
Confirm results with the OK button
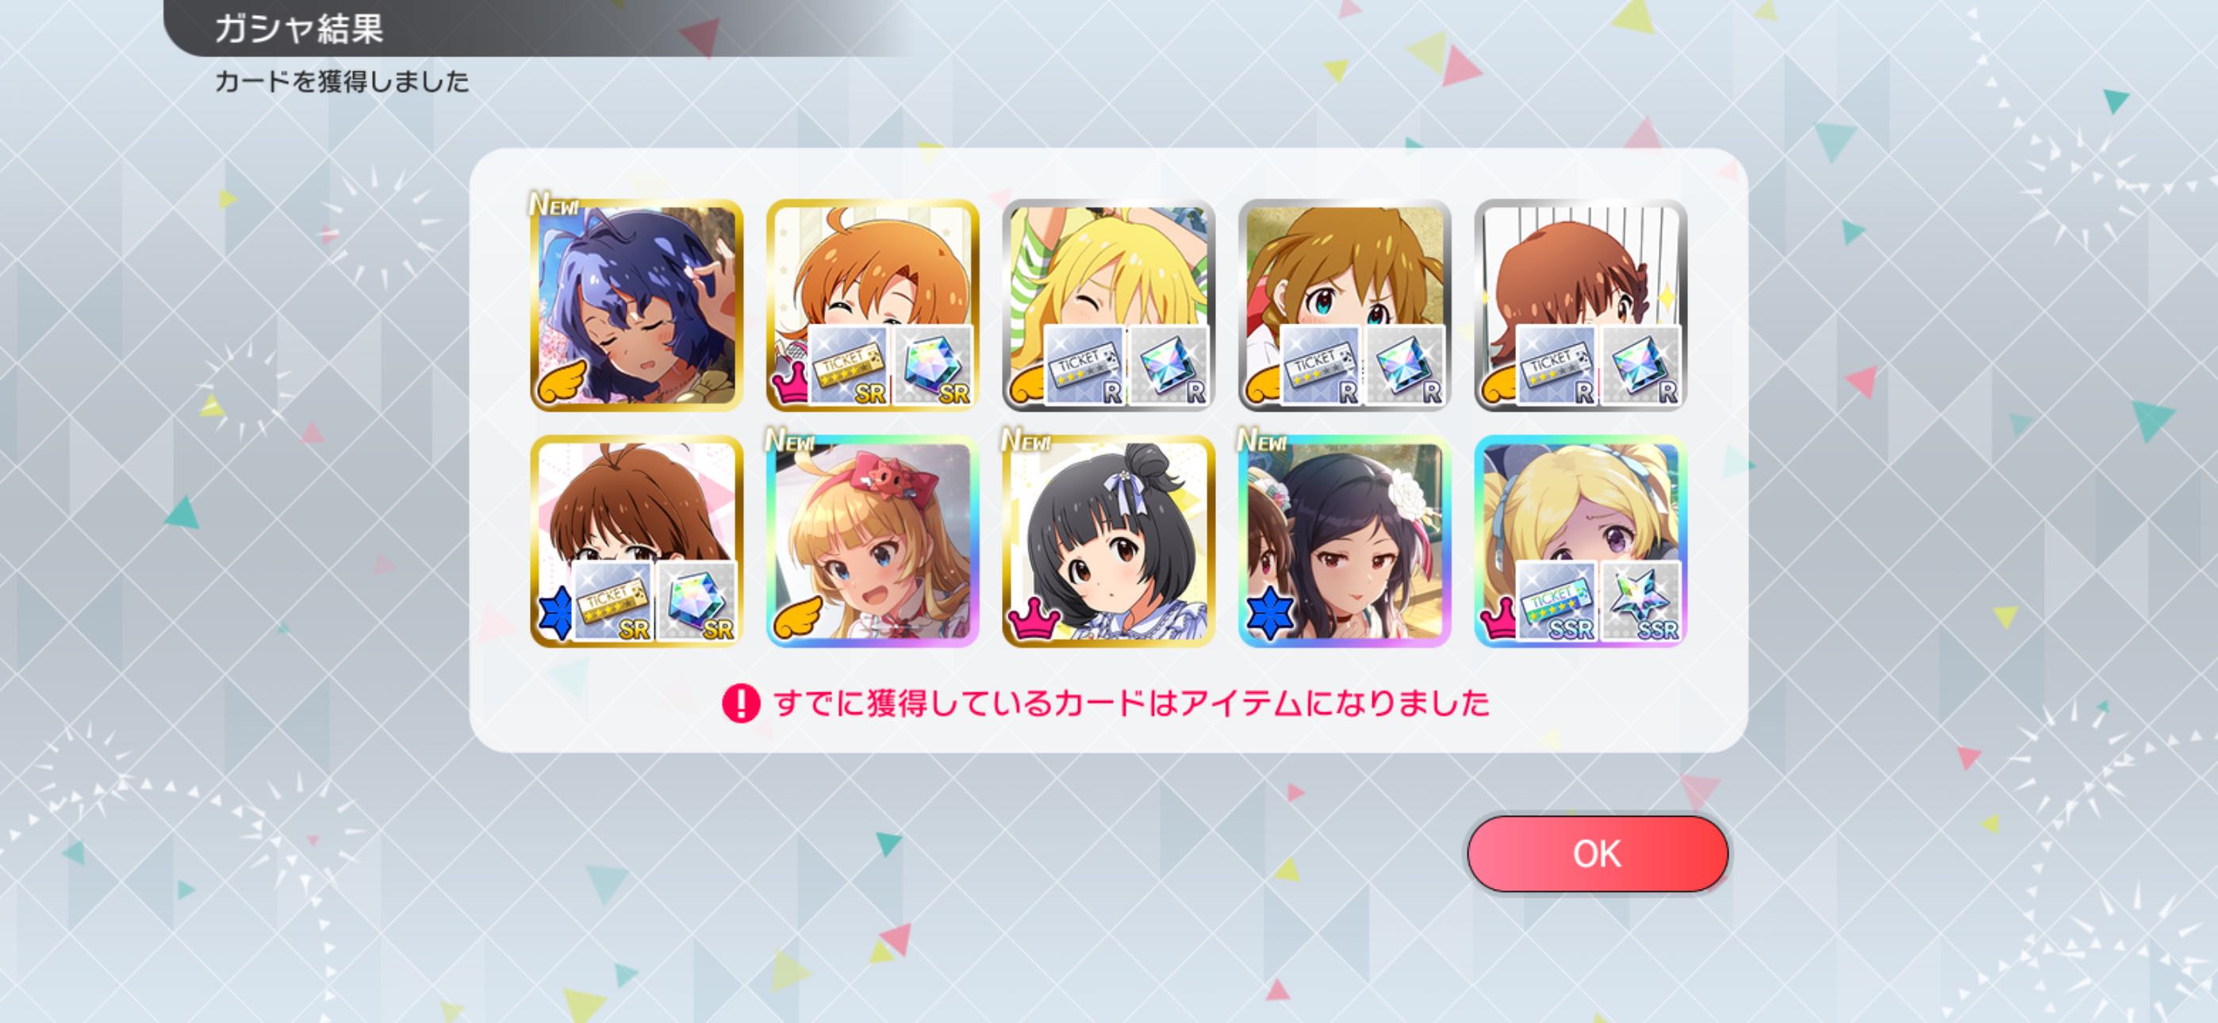click(1597, 853)
